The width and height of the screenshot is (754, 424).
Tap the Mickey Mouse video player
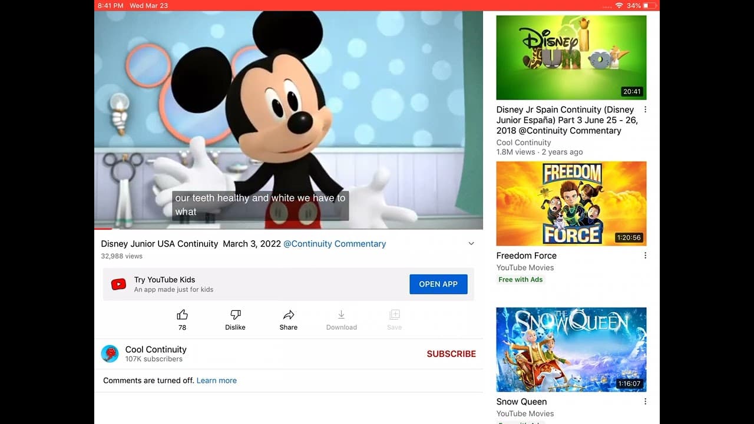coord(289,120)
